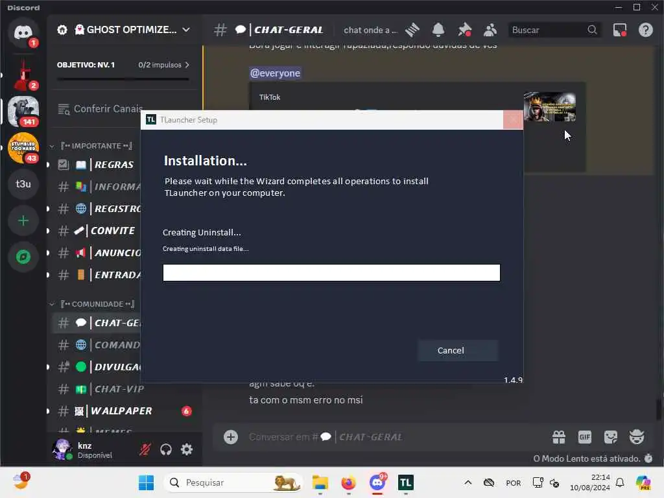Click the chat-geral channel topic text
This screenshot has height=498, width=664.
[x=370, y=30]
